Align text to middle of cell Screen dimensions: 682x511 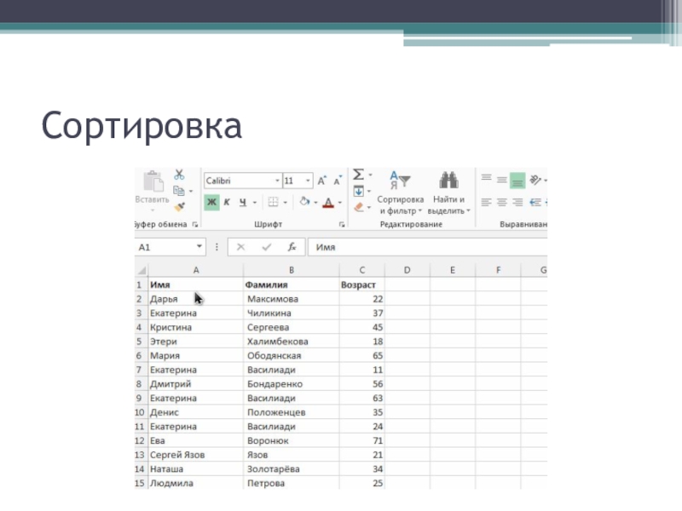coord(502,180)
